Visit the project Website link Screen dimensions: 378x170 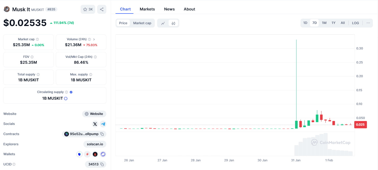[x=94, y=114]
